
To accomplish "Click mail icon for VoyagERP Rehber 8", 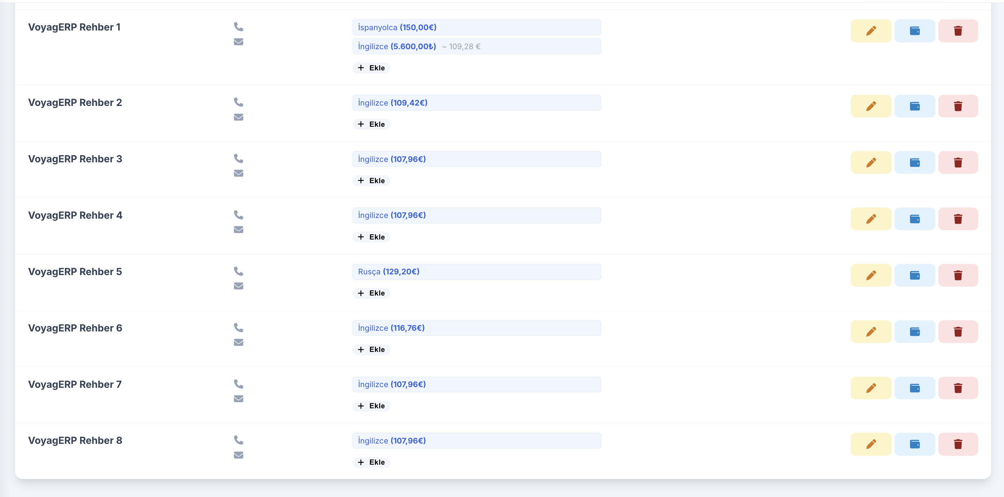I will coord(238,455).
